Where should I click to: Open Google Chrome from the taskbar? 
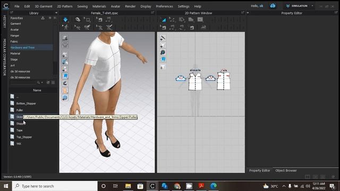click(177, 186)
